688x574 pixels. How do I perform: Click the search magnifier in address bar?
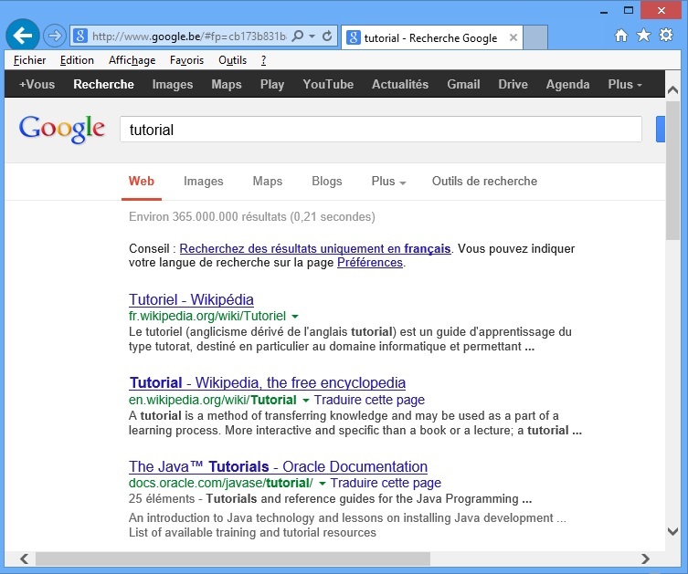tap(298, 36)
